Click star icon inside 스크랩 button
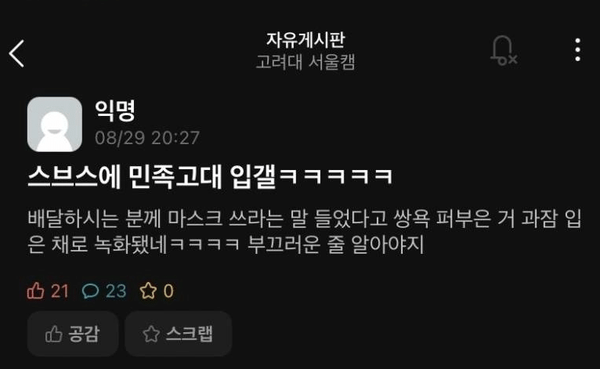This screenshot has width=600, height=369. click(151, 334)
